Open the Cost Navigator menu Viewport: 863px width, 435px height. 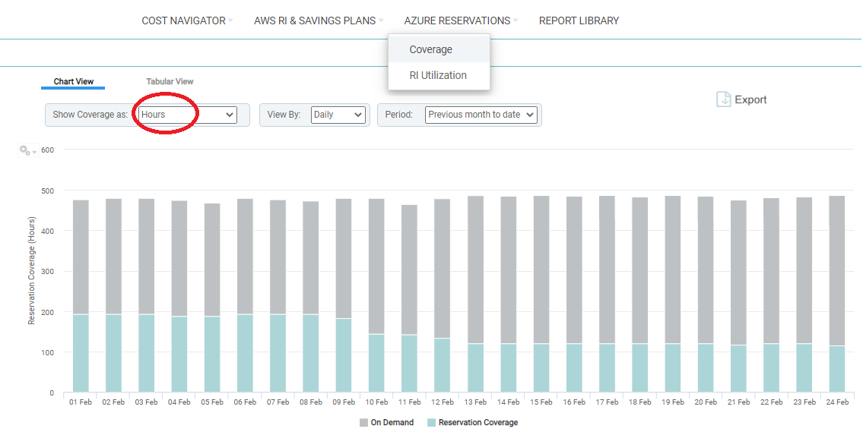pos(184,20)
